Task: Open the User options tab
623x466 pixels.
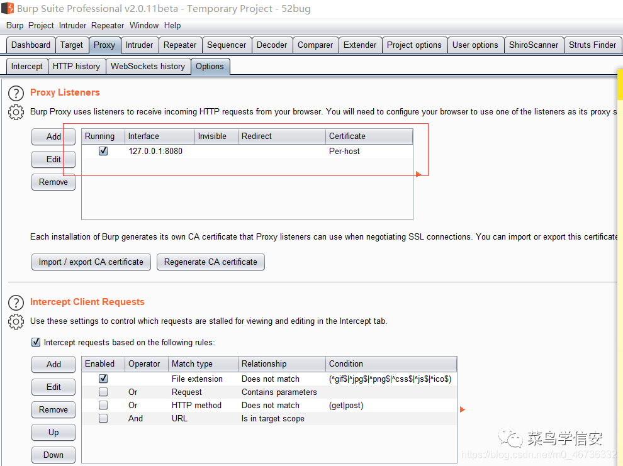Action: coord(475,45)
